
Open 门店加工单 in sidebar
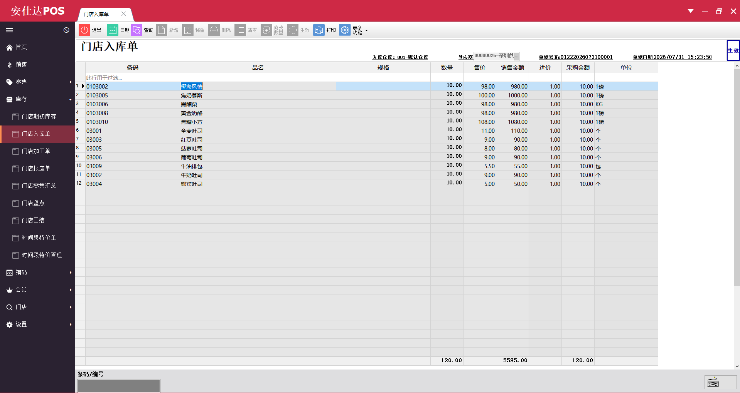[x=37, y=151]
